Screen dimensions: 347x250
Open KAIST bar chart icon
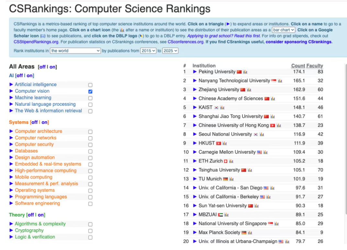[x=222, y=108]
